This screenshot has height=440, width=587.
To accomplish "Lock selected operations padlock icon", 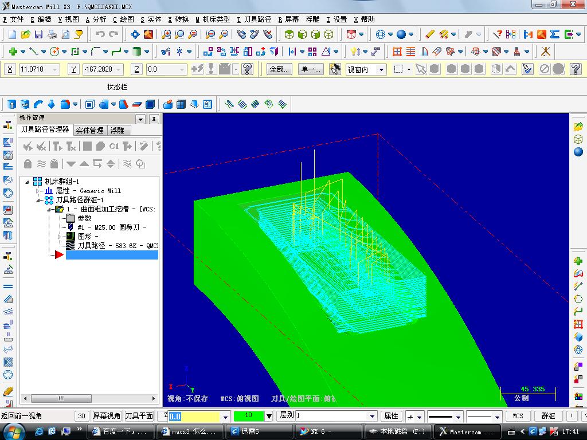I will tap(28, 164).
